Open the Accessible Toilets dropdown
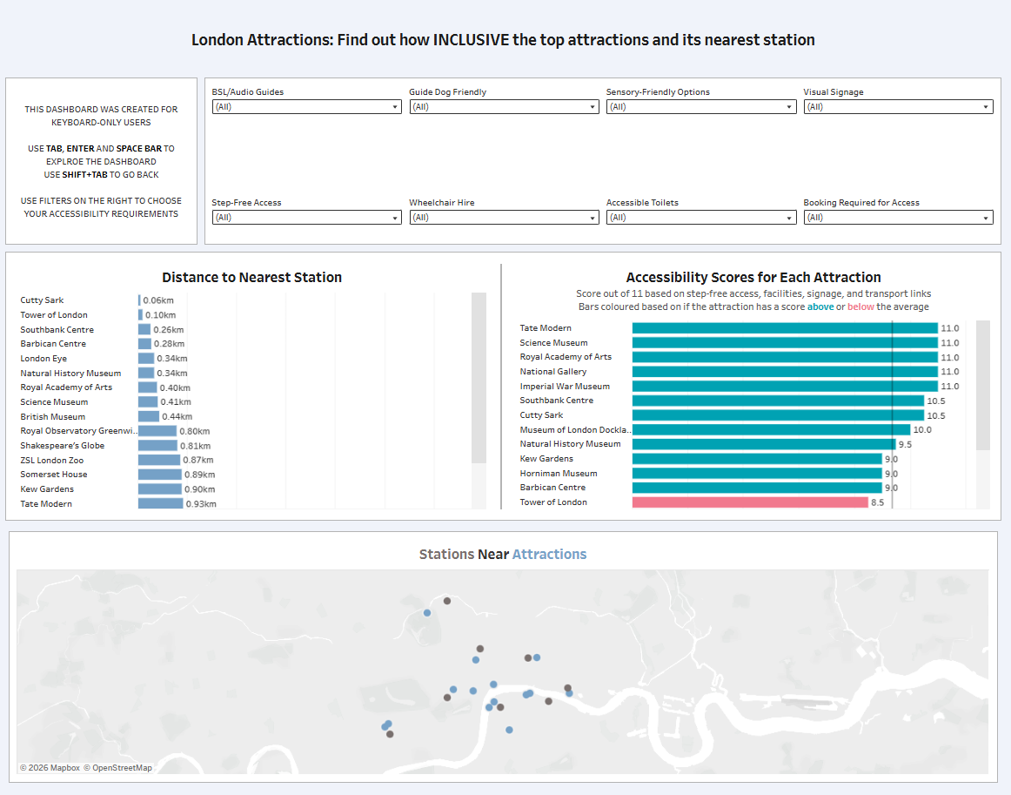The width and height of the screenshot is (1011, 795). click(x=700, y=218)
